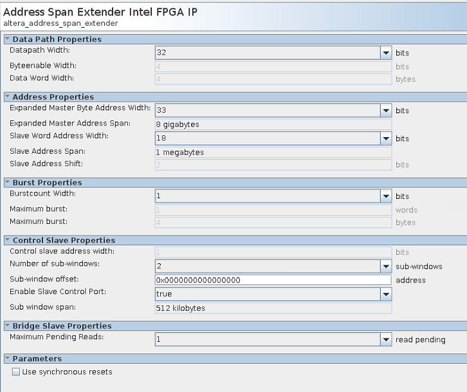467x392 pixels.
Task: Open the Datapath Width dropdown
Action: coord(386,53)
